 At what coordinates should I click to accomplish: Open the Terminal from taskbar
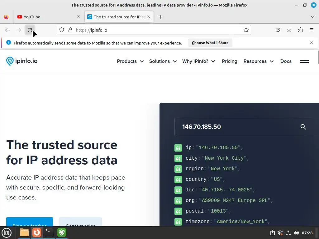pyautogui.click(x=49, y=232)
